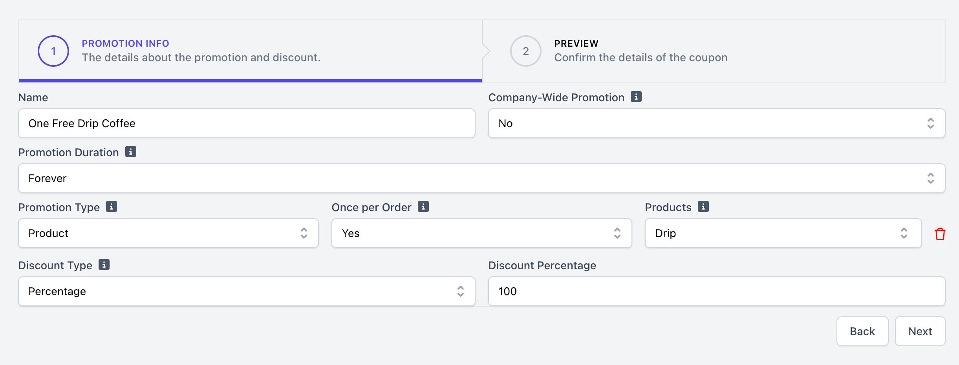This screenshot has width=959, height=365.
Task: Click the Promotion Type info icon
Action: pyautogui.click(x=112, y=206)
